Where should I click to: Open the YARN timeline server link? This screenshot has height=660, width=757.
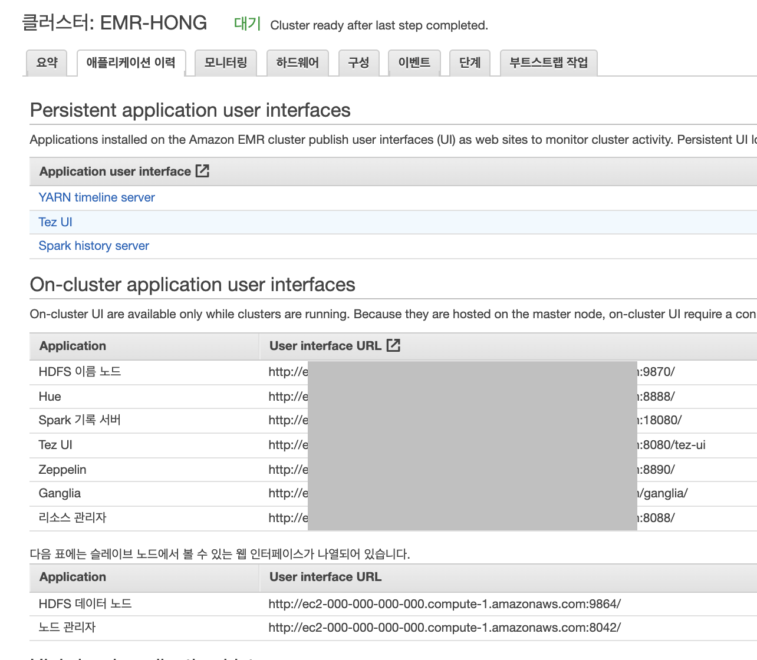click(97, 197)
